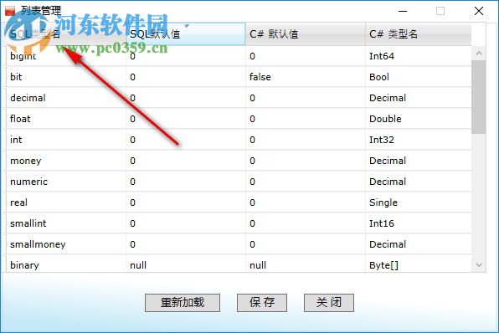This screenshot has height=333, width=499.
Task: Select the 'real' SQL type cell
Action: [66, 202]
